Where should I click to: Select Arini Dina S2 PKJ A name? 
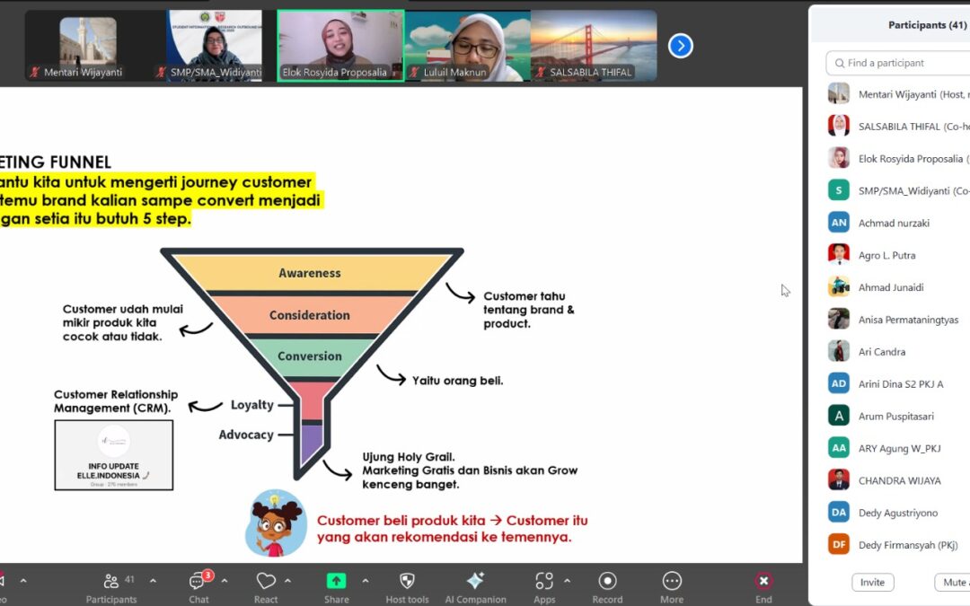tap(901, 384)
